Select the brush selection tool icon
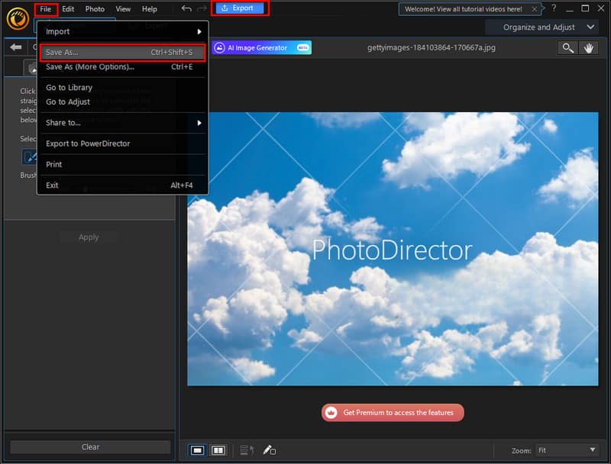 (x=29, y=157)
